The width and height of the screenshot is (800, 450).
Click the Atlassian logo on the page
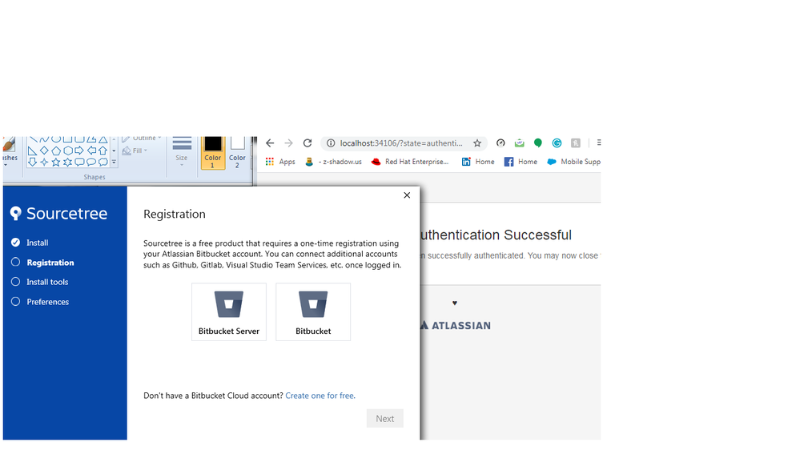(455, 326)
